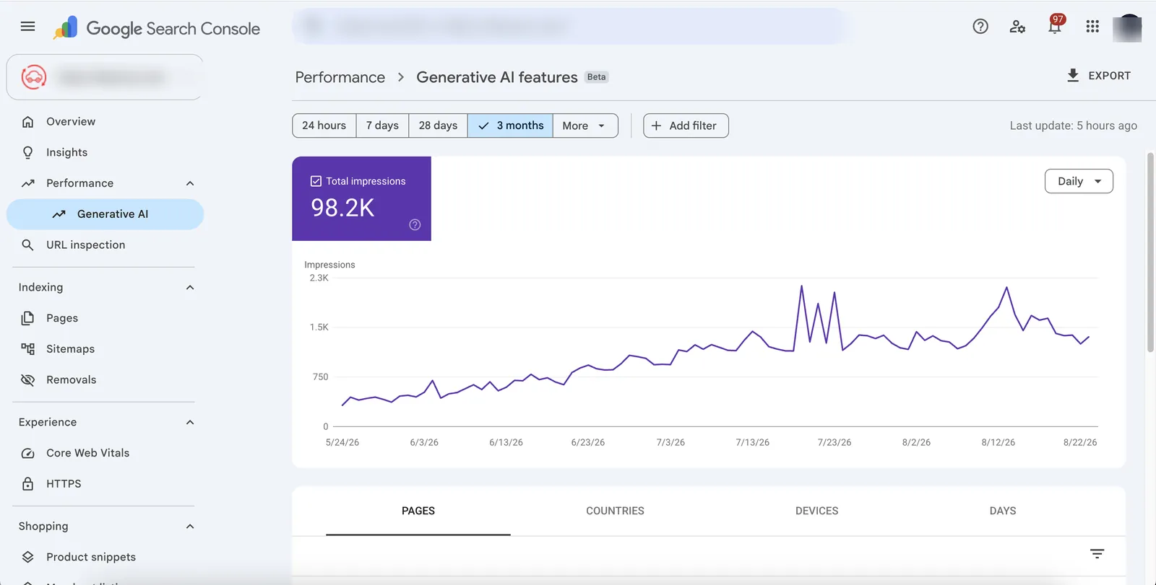Go to Overview in sidebar
The width and height of the screenshot is (1156, 585).
point(105,121)
